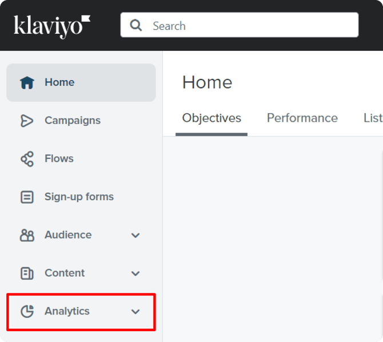
Task: Click the Audience people icon
Action: [x=27, y=235]
